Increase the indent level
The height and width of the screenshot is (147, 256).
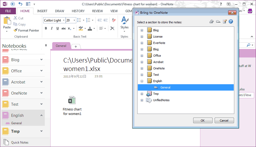point(106,20)
